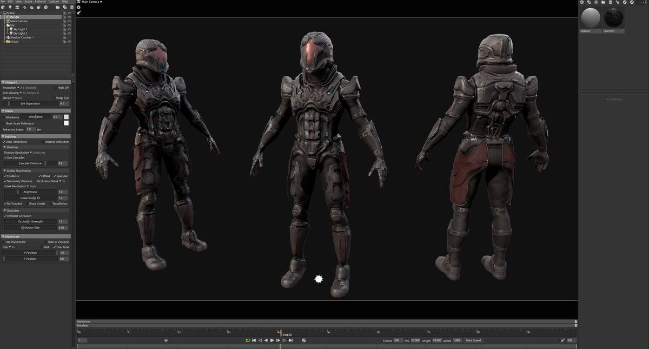Click the Cascade Distance slider
The width and height of the screenshot is (649, 349).
click(x=31, y=163)
